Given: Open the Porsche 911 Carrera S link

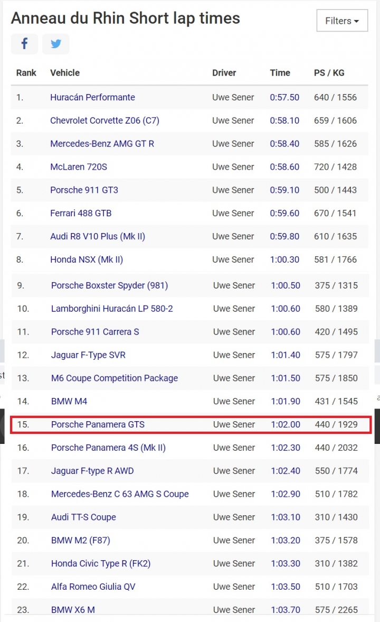Looking at the screenshot, I should pyautogui.click(x=95, y=332).
